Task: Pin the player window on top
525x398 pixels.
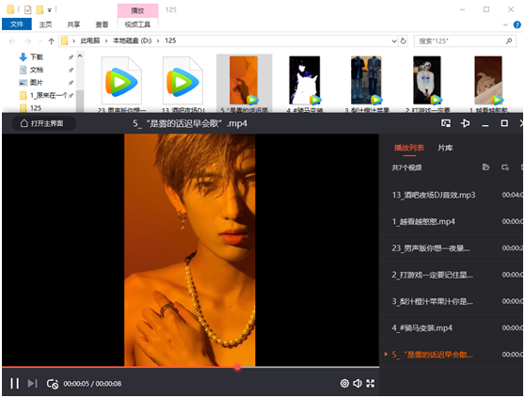Action: [465, 123]
